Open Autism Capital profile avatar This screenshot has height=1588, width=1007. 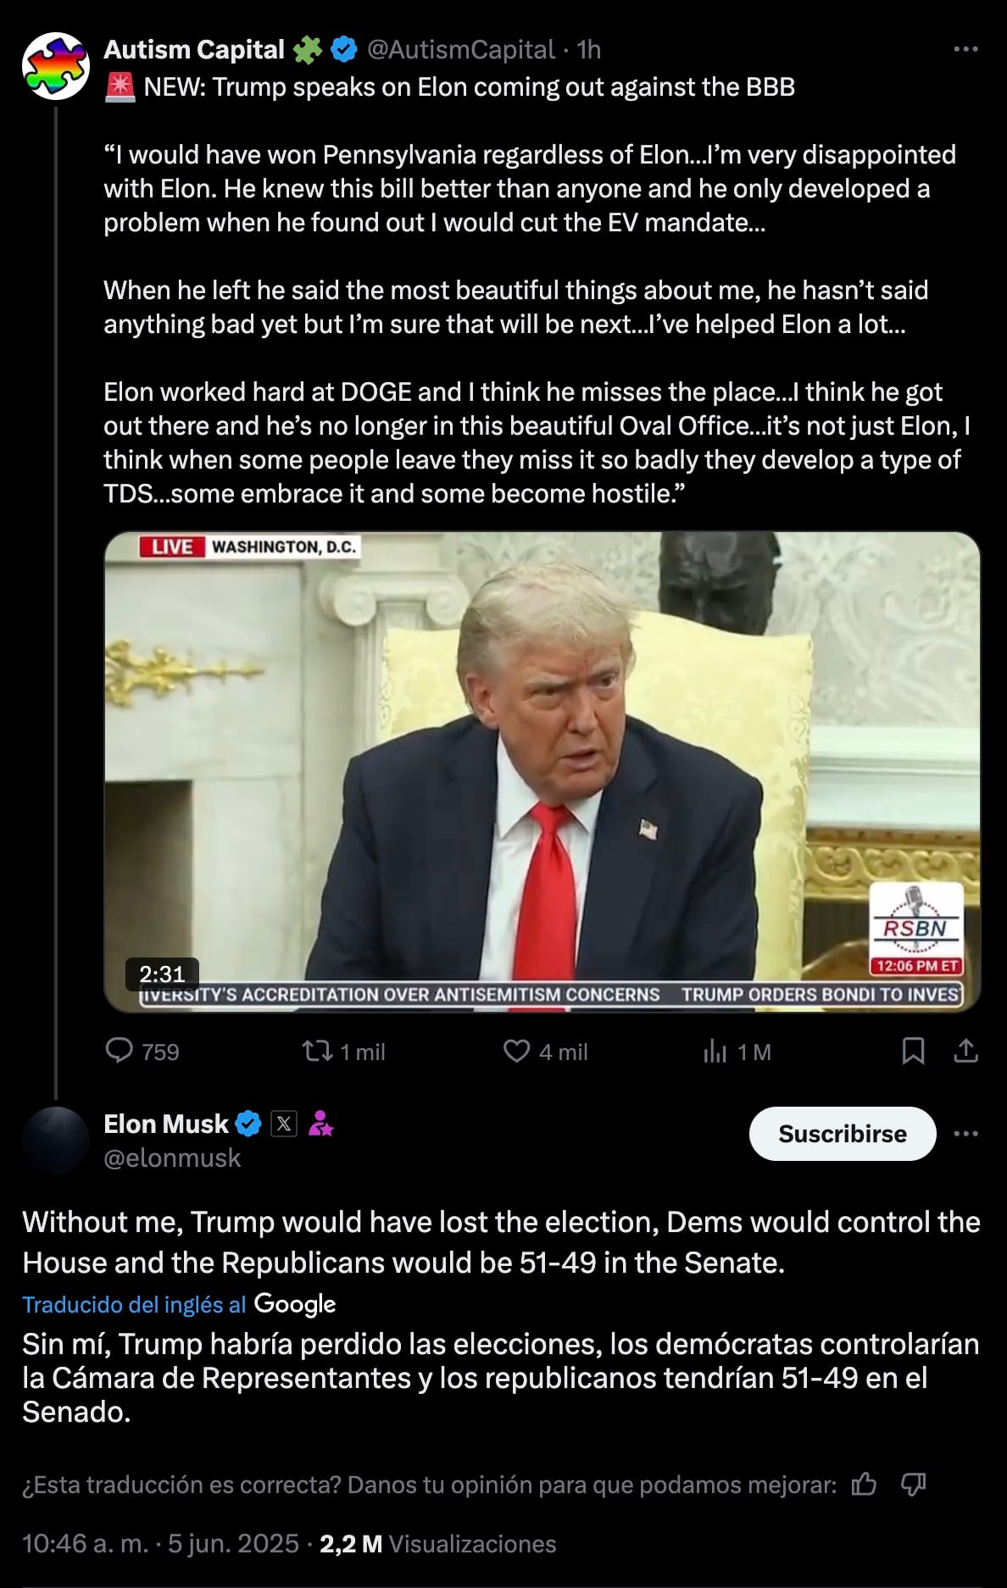[55, 66]
